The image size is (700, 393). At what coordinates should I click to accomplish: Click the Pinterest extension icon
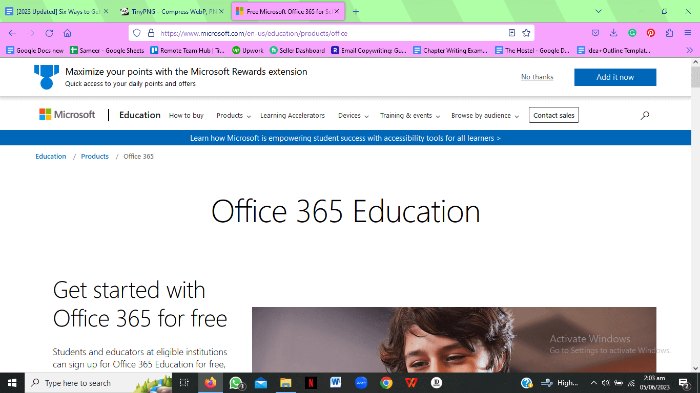click(x=651, y=33)
